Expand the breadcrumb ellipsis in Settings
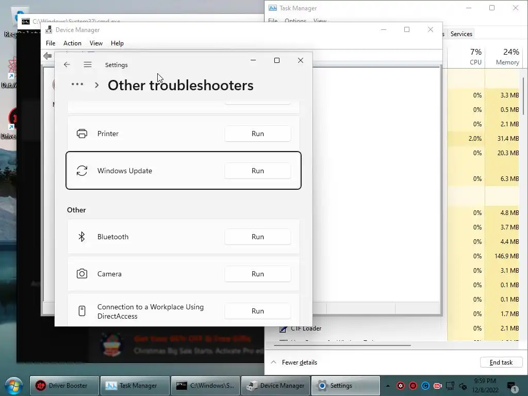The image size is (528, 396). tap(77, 84)
